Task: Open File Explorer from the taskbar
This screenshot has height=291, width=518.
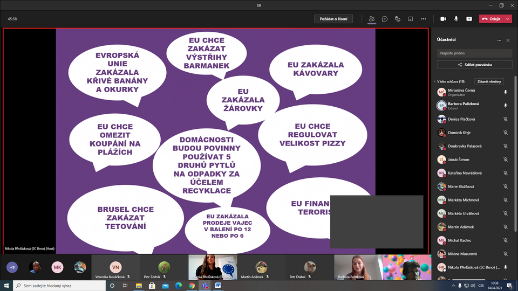Action: coord(139,286)
